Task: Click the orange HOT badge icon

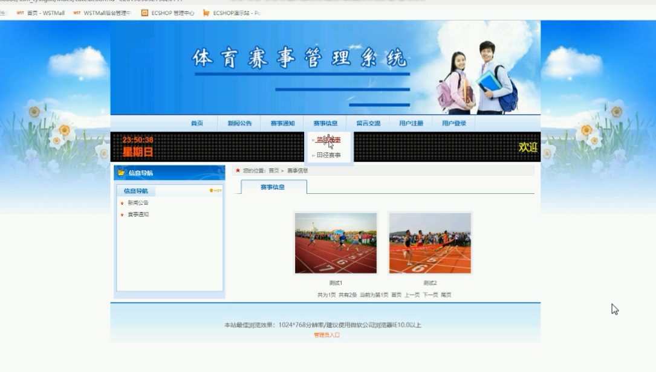Action: (x=215, y=191)
